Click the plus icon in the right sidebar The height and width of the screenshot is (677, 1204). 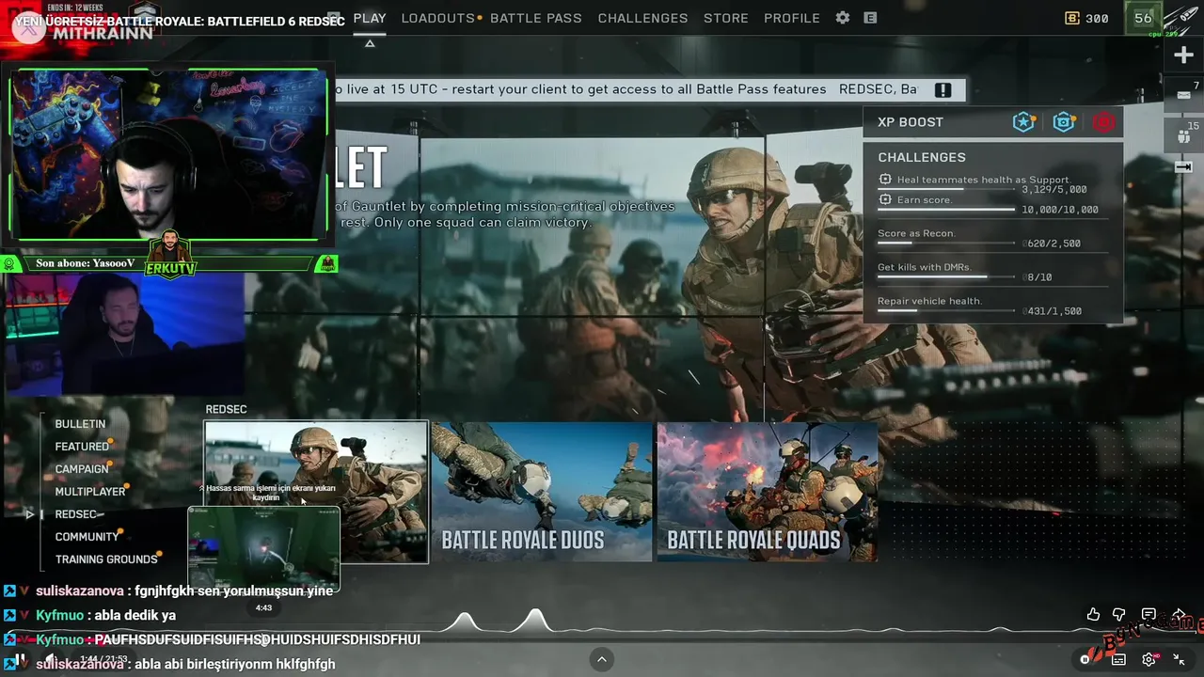[x=1183, y=55]
